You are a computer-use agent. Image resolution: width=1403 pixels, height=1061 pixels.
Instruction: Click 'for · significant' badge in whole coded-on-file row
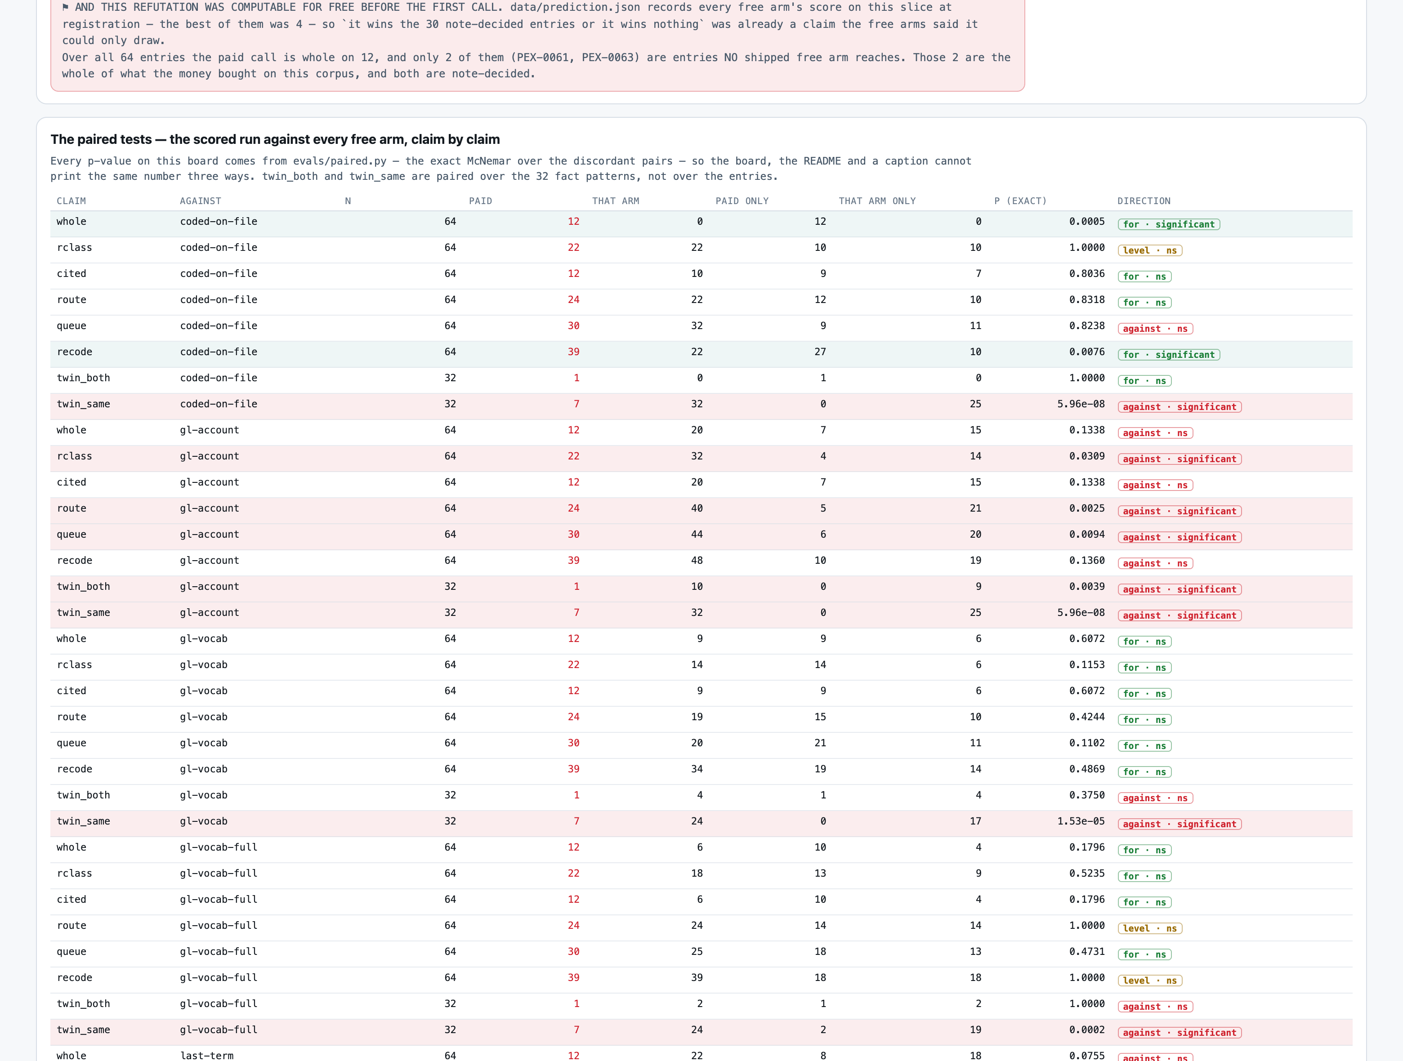[1168, 224]
